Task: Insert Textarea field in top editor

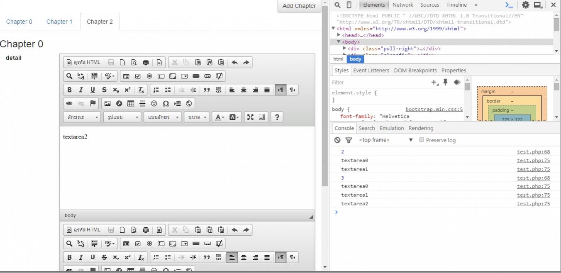Action: pos(173,76)
